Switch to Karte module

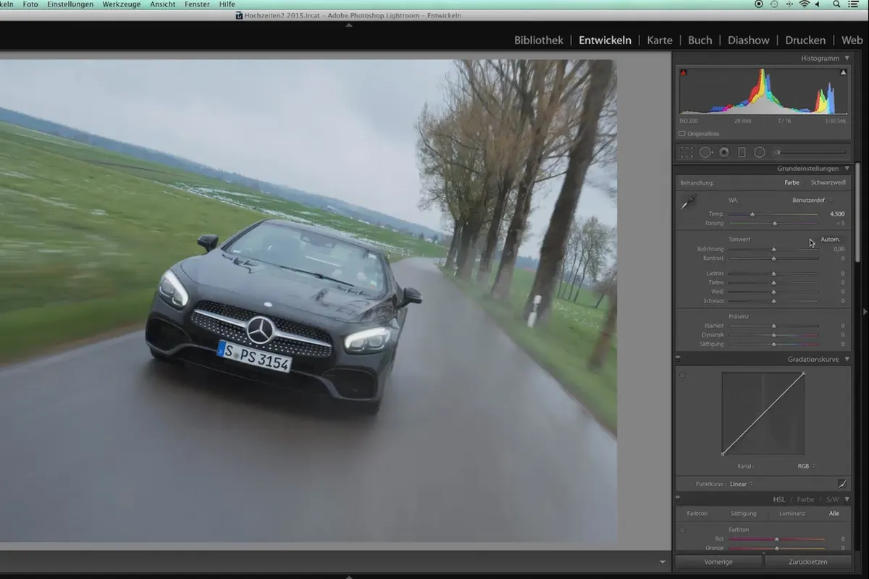(660, 41)
